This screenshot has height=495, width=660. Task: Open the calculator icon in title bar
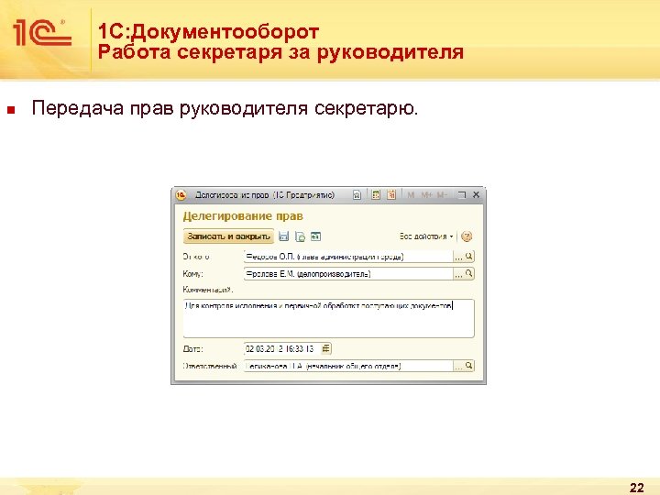pyautogui.click(x=376, y=194)
